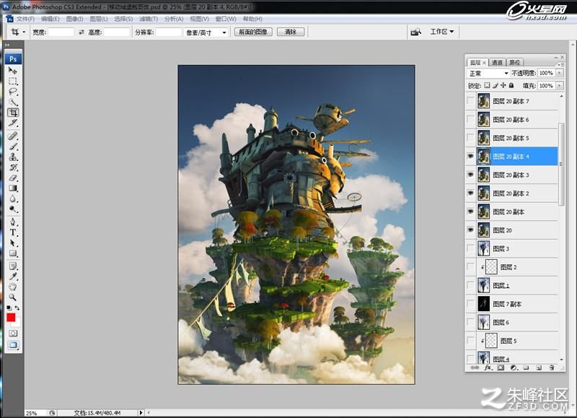Set the red foreground color swatch

coord(11,318)
